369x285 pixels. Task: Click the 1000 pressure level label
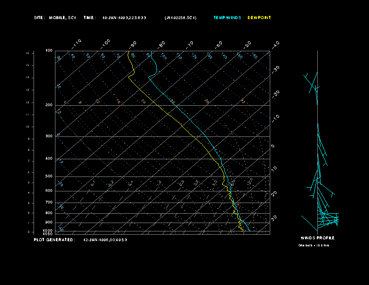tap(48, 231)
